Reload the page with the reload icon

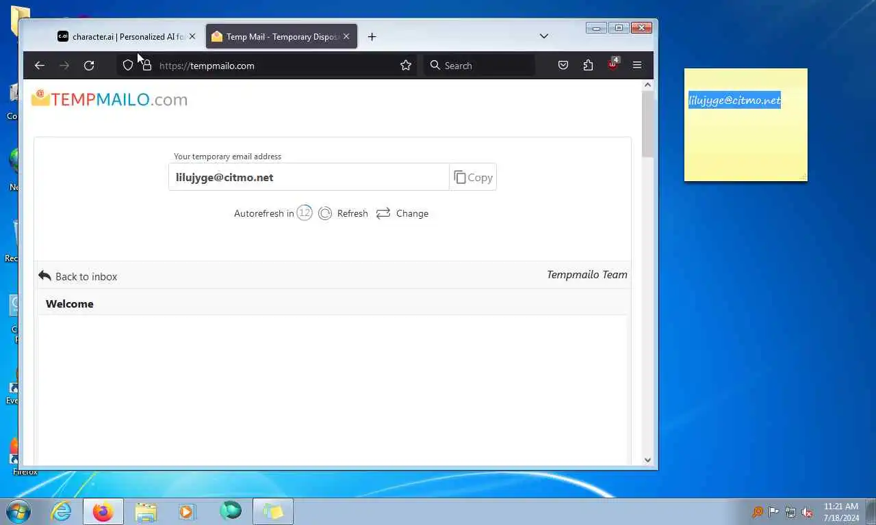click(89, 66)
